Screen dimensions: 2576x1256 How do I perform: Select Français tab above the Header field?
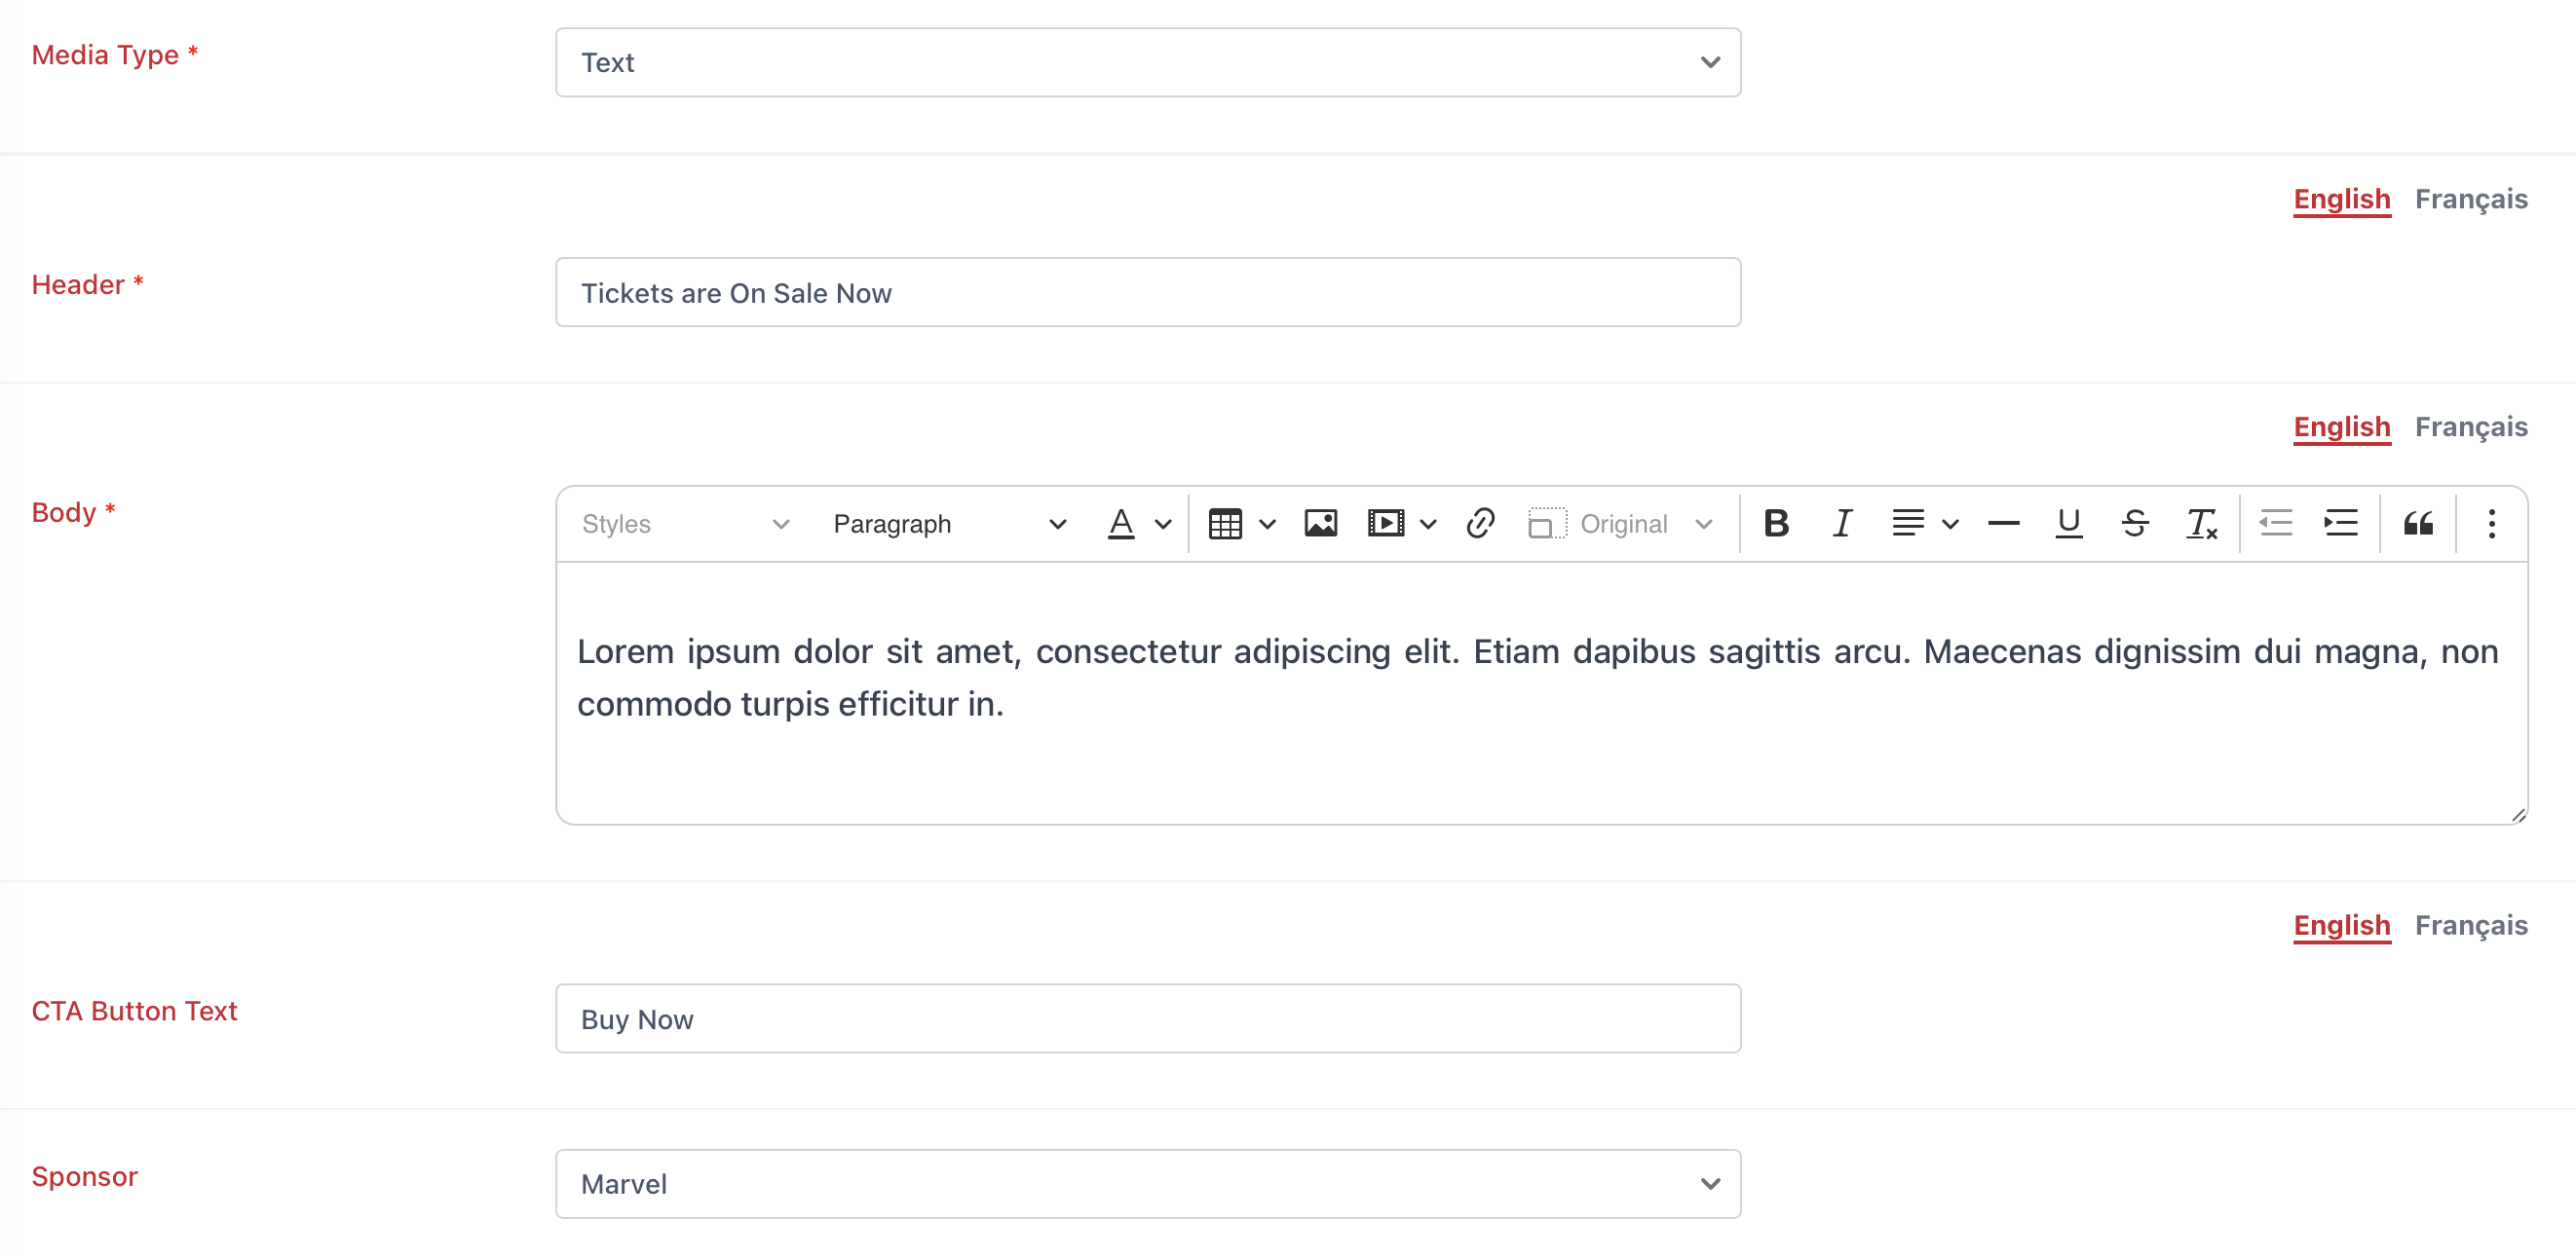(2471, 200)
